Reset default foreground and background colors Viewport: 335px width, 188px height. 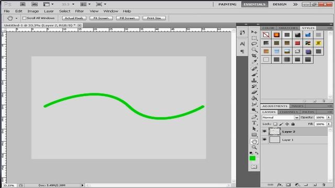coord(251,153)
